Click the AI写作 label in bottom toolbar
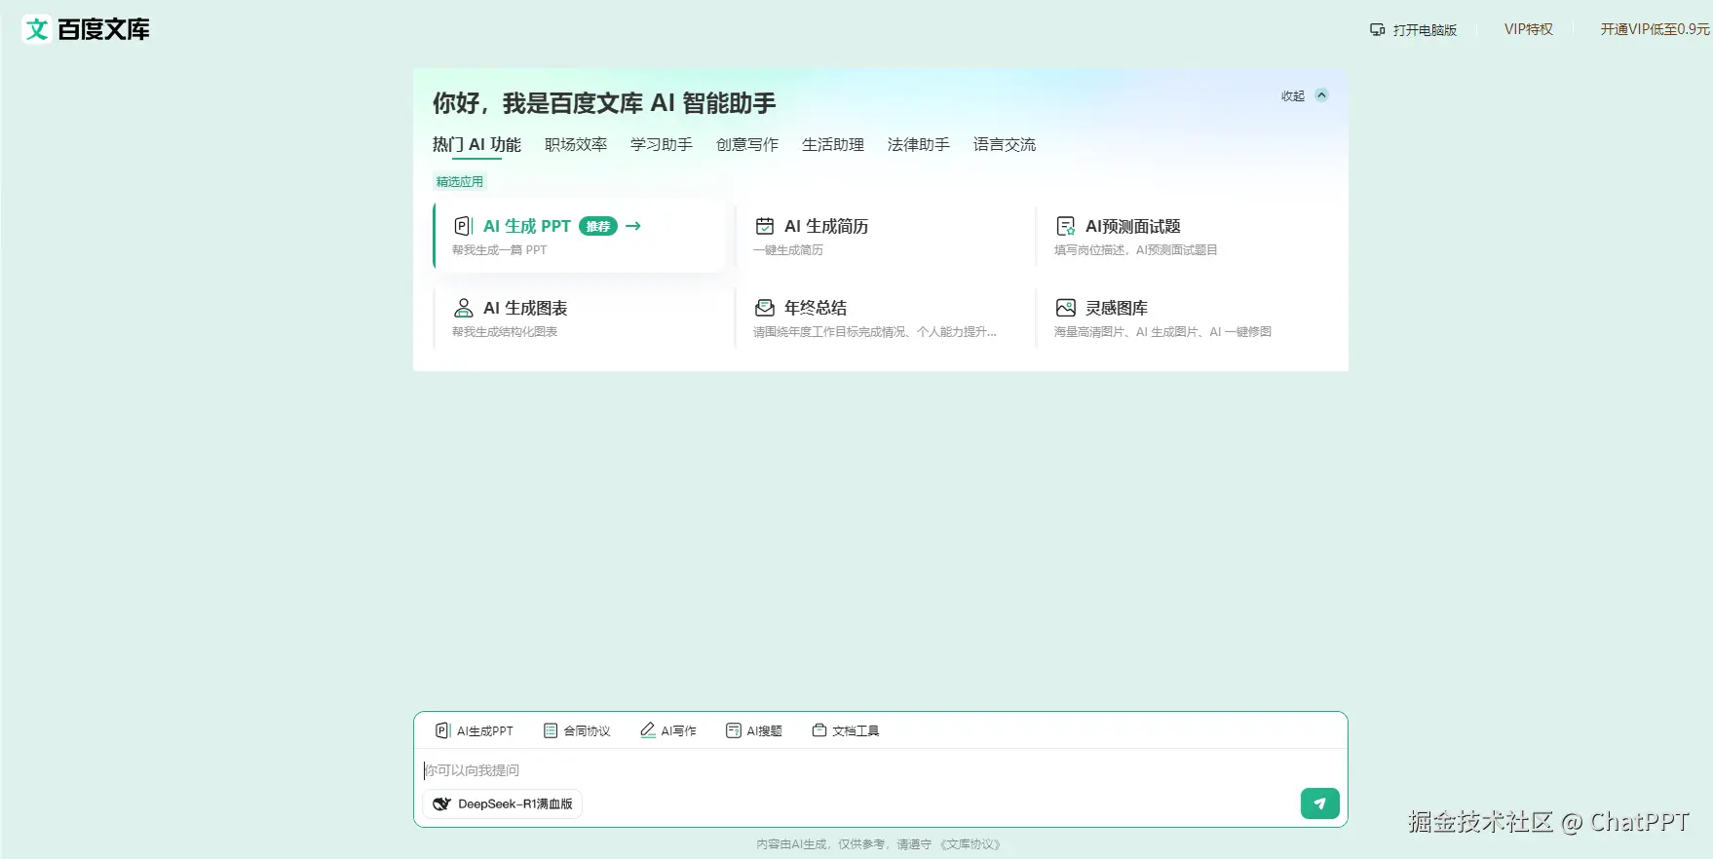 coord(679,731)
